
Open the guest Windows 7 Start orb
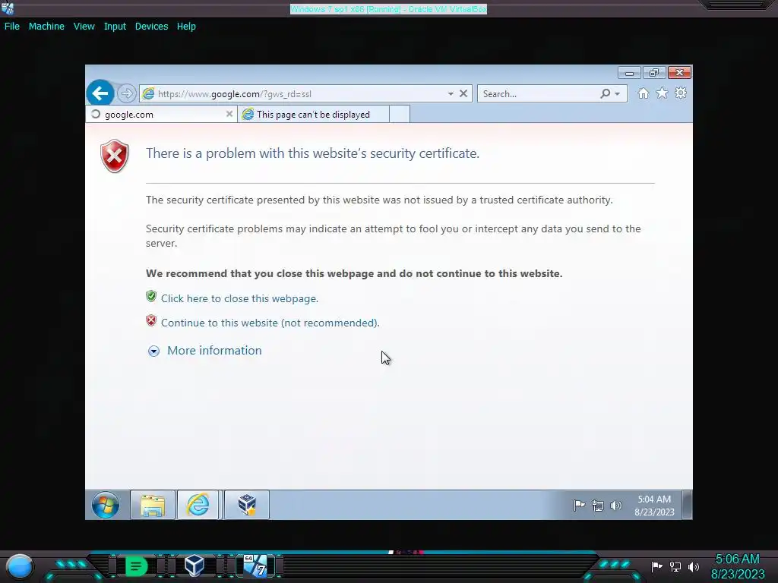(x=105, y=505)
